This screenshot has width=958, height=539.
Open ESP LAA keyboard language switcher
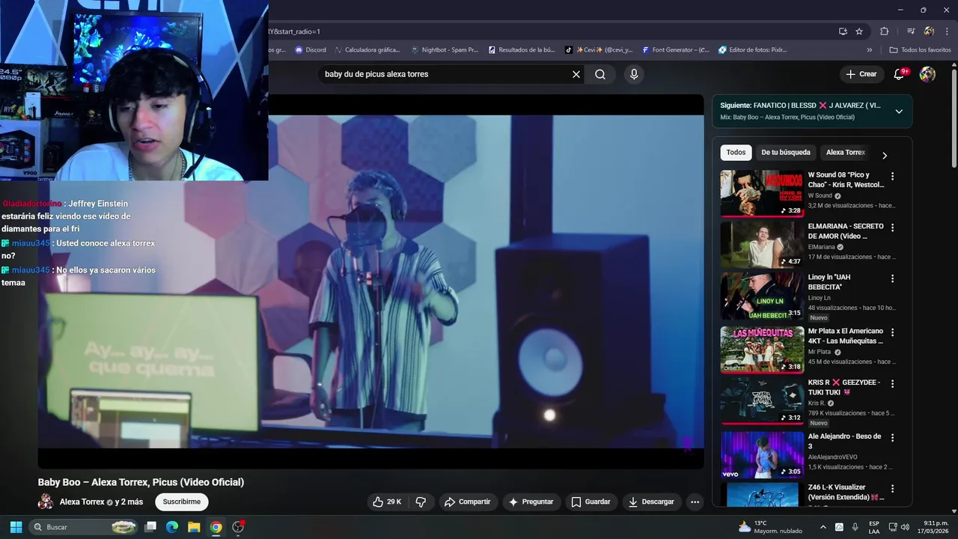874,527
